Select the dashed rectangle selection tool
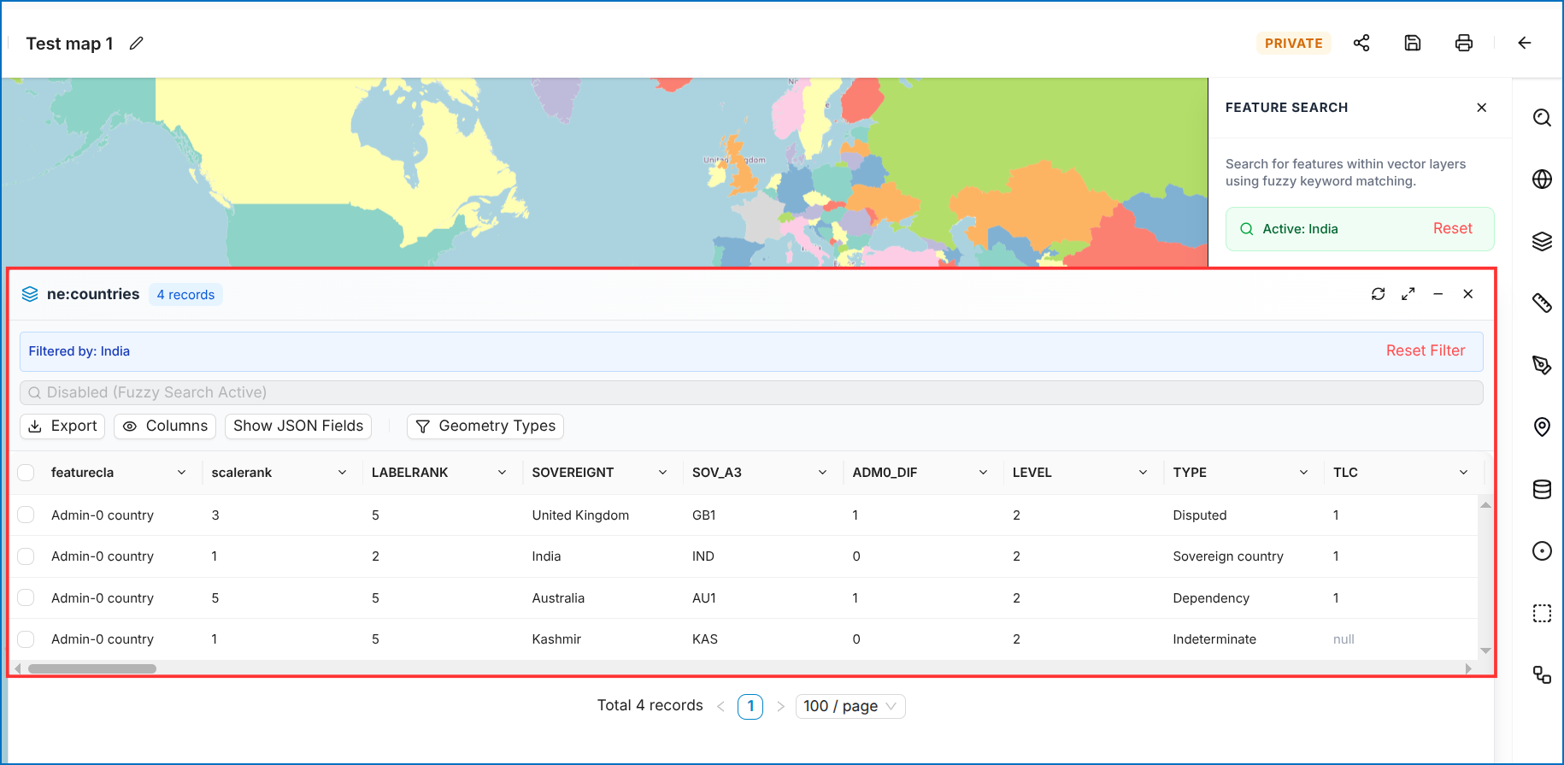The image size is (1564, 765). [1542, 613]
